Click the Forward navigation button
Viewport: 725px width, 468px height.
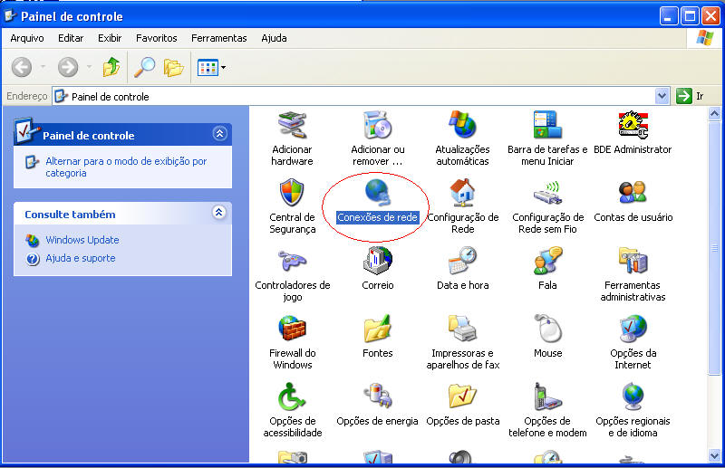point(68,68)
